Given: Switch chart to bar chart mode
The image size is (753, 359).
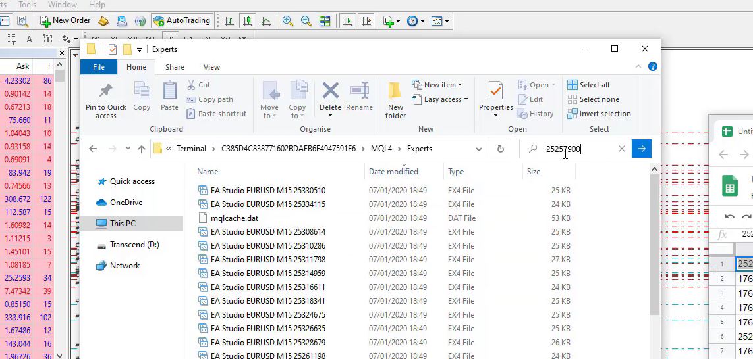Looking at the screenshot, I should pos(229,21).
